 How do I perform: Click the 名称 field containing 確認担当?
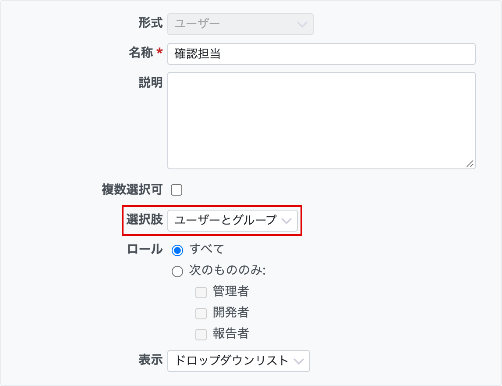[x=322, y=54]
